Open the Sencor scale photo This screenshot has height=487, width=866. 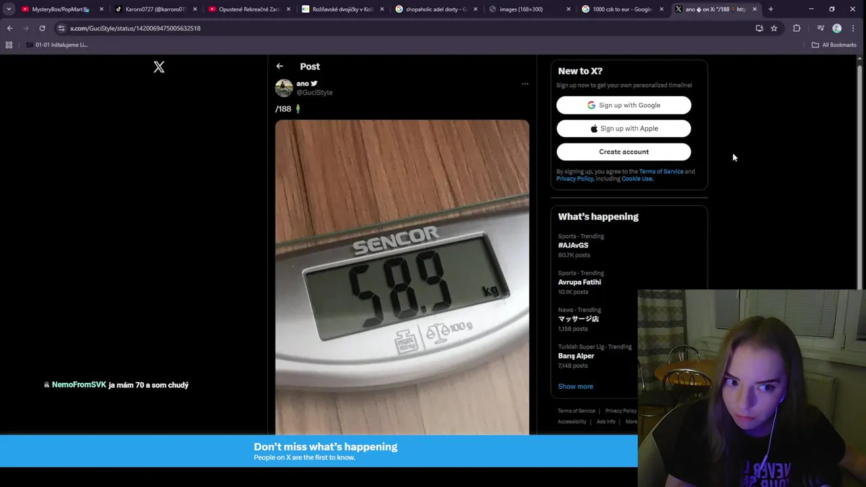pos(402,277)
